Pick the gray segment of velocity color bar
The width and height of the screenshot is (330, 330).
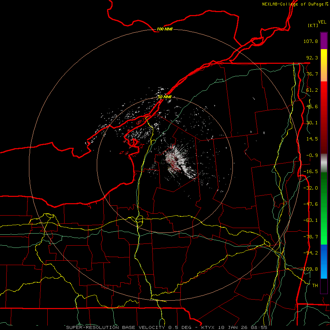pos(324,163)
